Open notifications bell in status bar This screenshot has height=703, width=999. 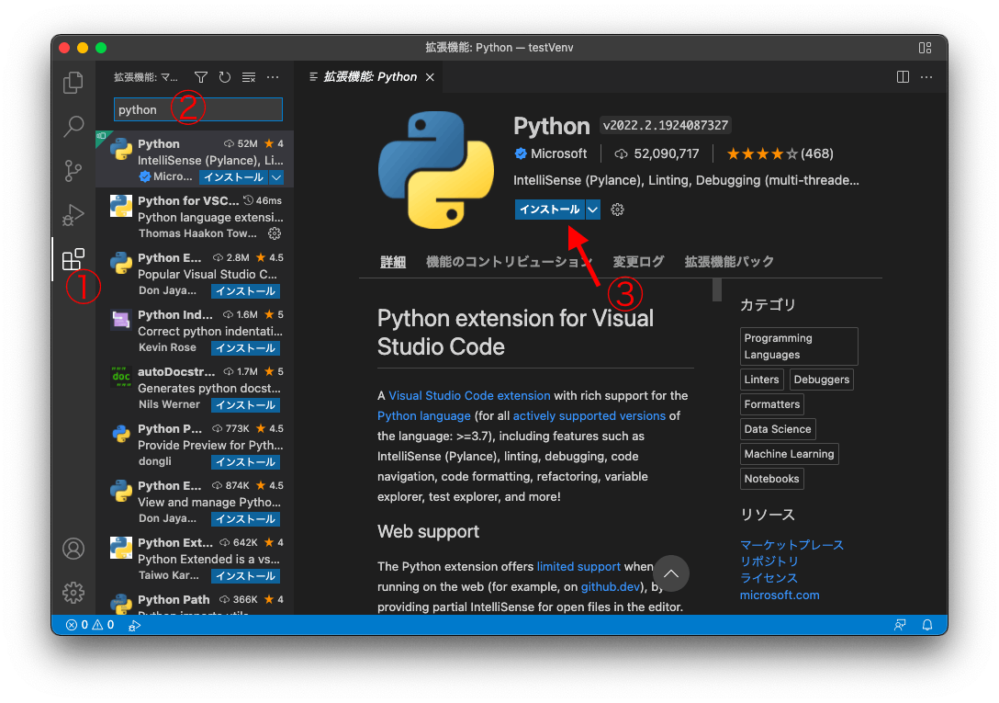tap(927, 625)
